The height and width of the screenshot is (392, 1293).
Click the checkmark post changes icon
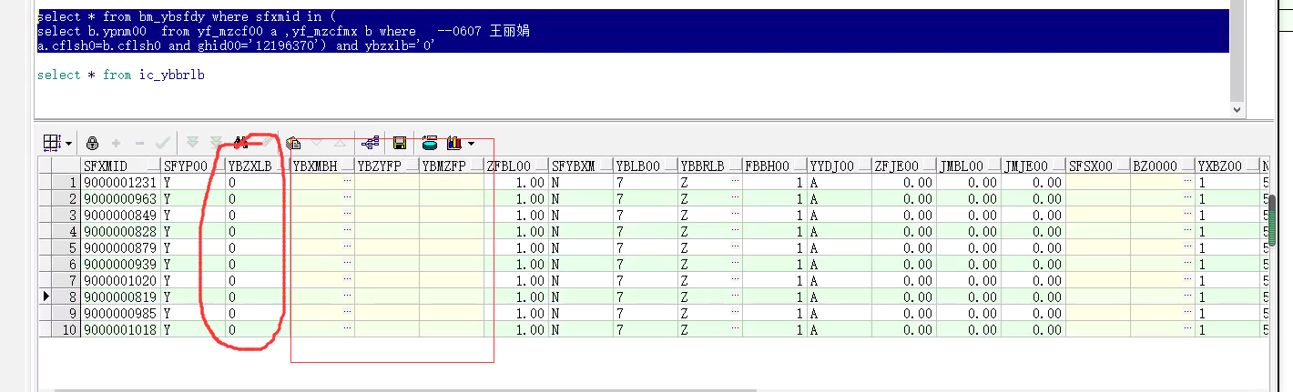(163, 143)
